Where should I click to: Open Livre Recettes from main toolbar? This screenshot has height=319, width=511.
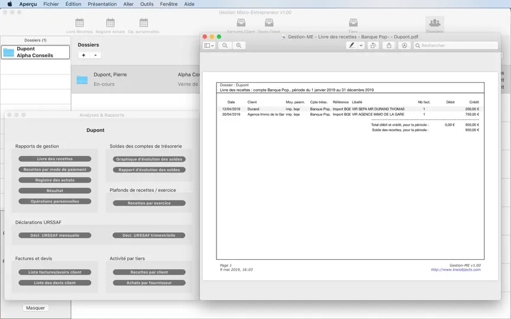(x=79, y=25)
